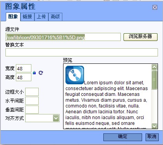Confirm with the 确定 button
163x145 pixels.
(x=123, y=137)
